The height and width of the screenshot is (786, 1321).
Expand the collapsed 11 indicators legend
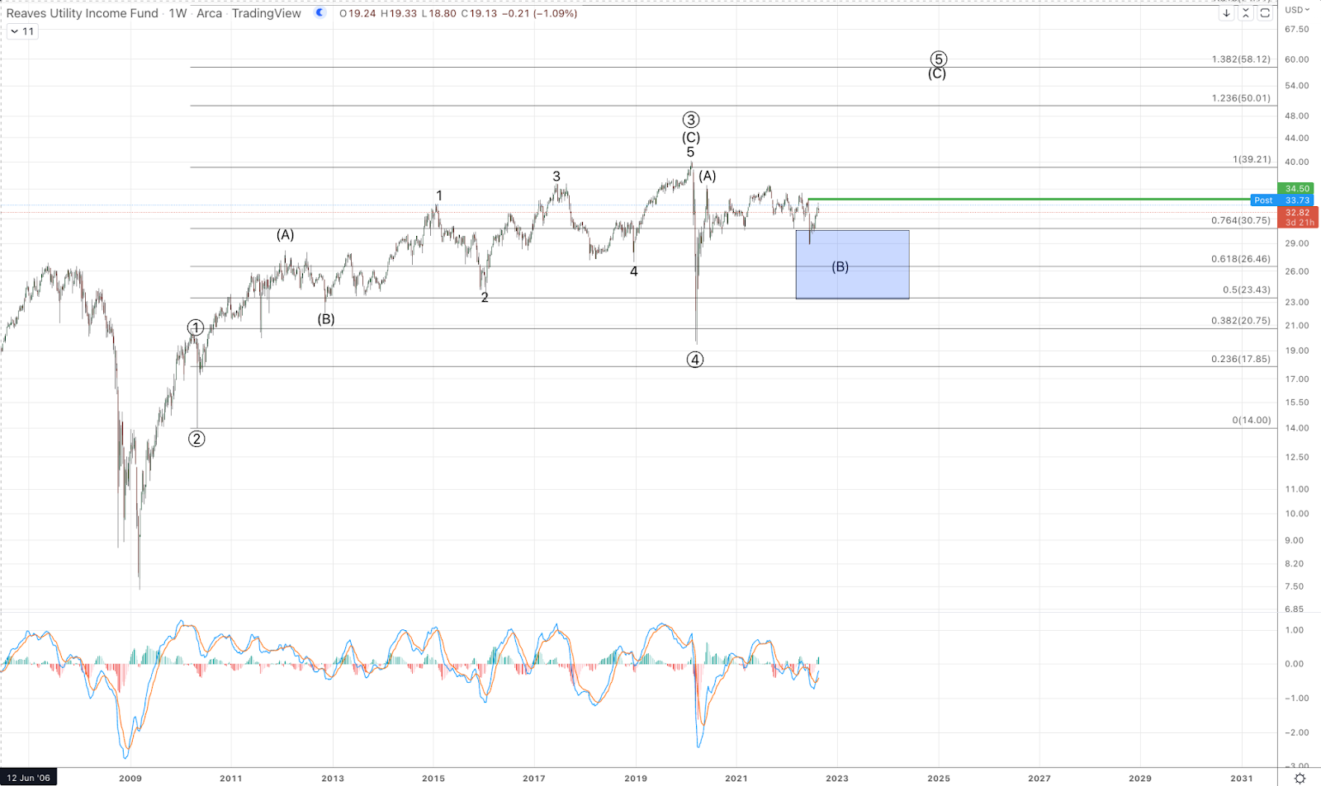click(22, 31)
